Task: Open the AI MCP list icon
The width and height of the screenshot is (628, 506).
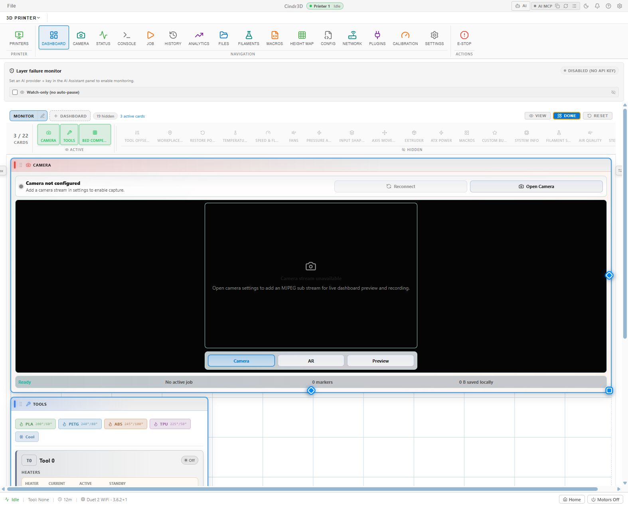Action: coord(574,6)
